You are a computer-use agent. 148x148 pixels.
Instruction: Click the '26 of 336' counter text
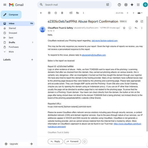point(120,13)
